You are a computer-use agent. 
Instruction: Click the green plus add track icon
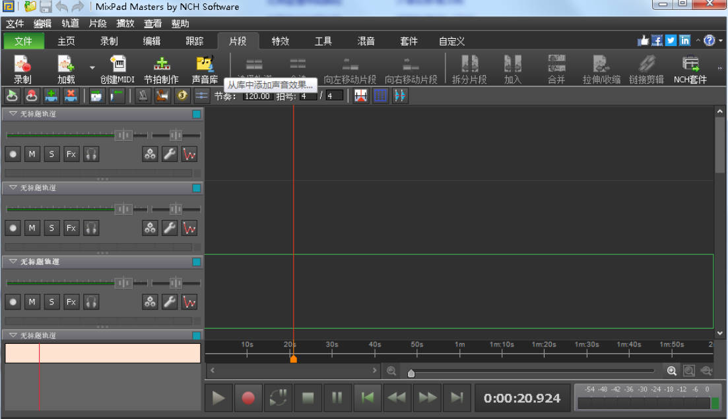pyautogui.click(x=51, y=96)
